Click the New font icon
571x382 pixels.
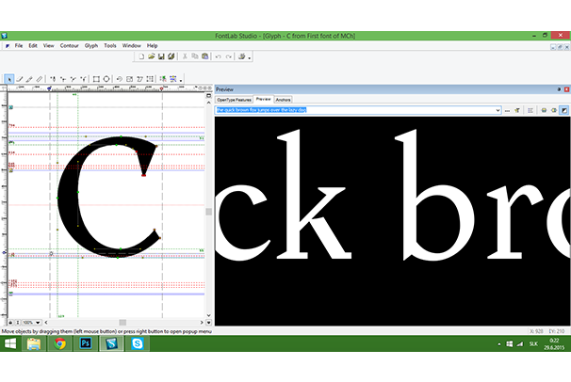click(x=140, y=56)
